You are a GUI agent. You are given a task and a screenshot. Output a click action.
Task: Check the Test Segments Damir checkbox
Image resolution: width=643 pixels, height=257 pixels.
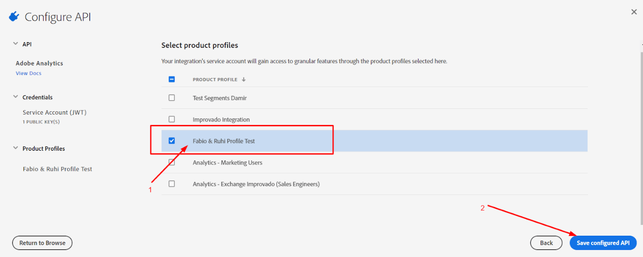tap(172, 98)
